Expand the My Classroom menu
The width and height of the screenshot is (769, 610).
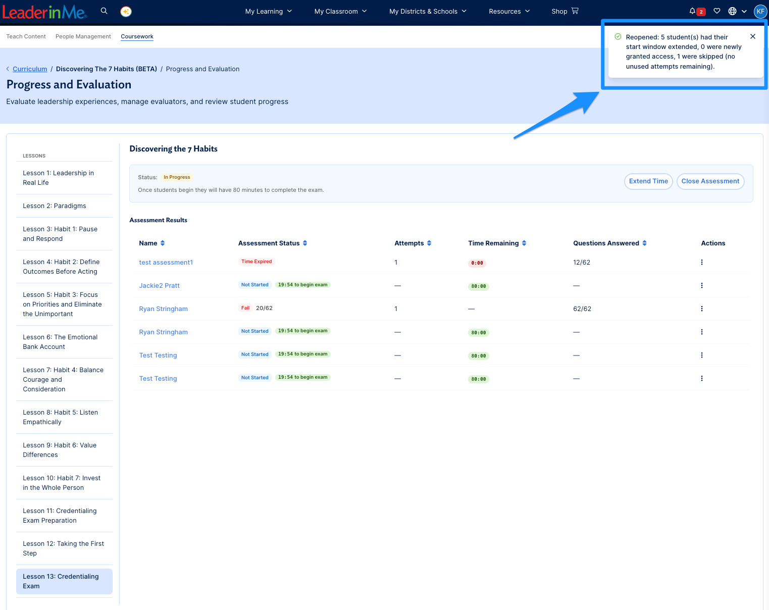click(340, 11)
